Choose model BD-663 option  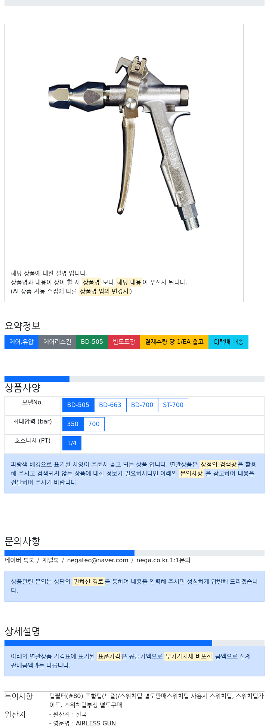(110, 405)
